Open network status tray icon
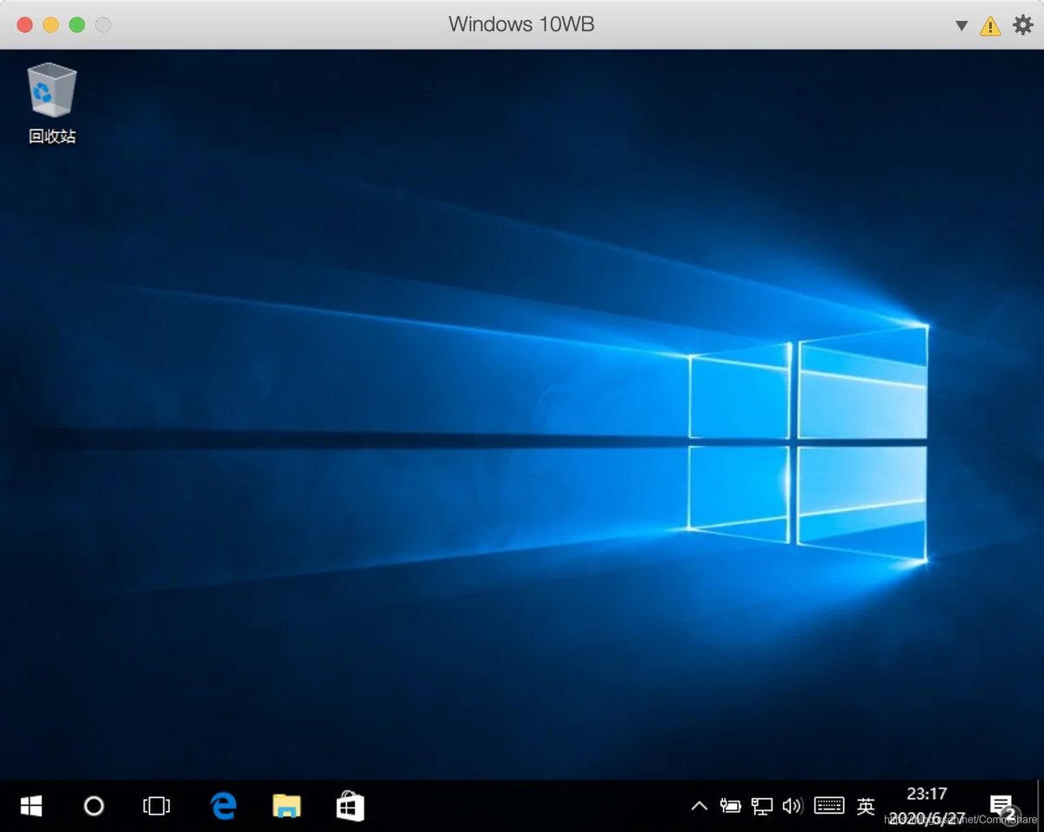Viewport: 1044px width, 832px height. pos(761,806)
